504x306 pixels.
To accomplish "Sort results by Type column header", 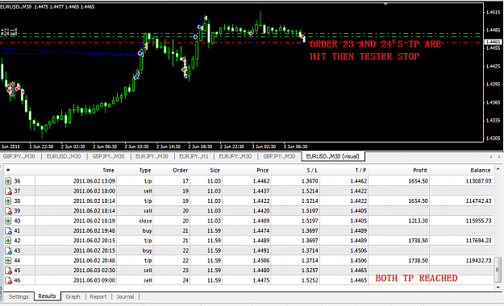I will coord(145,170).
